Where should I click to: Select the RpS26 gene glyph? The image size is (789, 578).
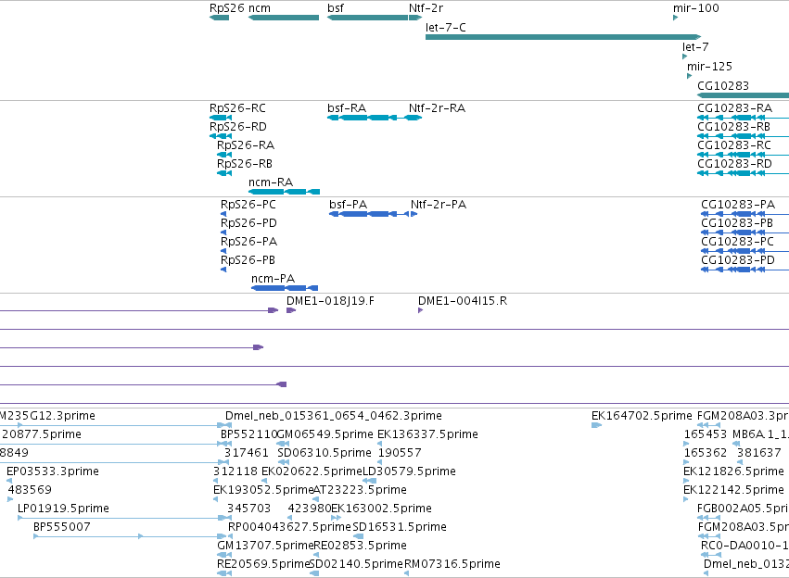tap(219, 18)
